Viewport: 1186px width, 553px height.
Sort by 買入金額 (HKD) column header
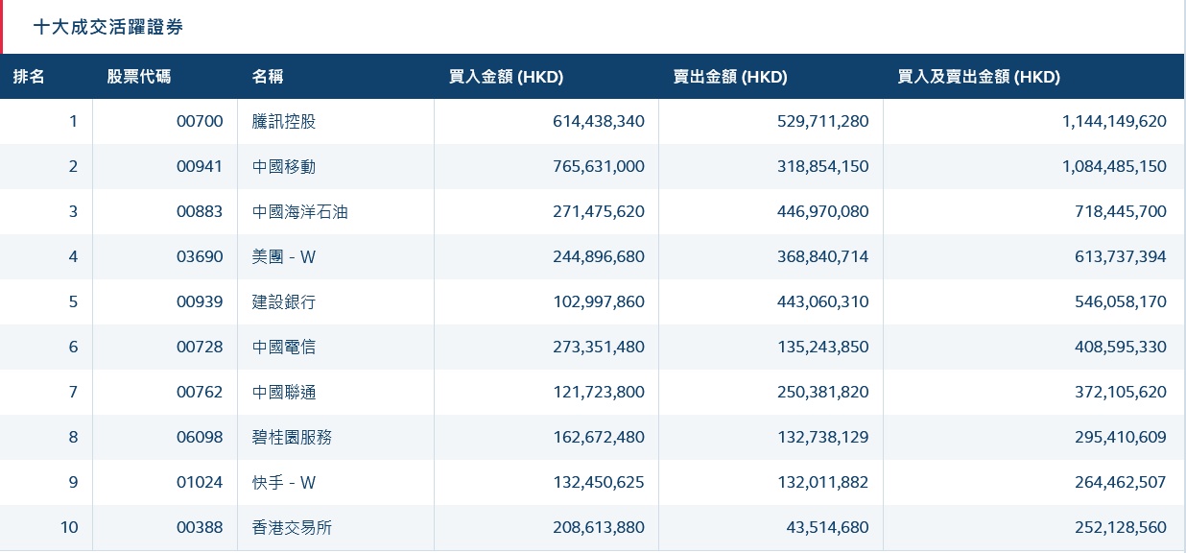pyautogui.click(x=506, y=77)
